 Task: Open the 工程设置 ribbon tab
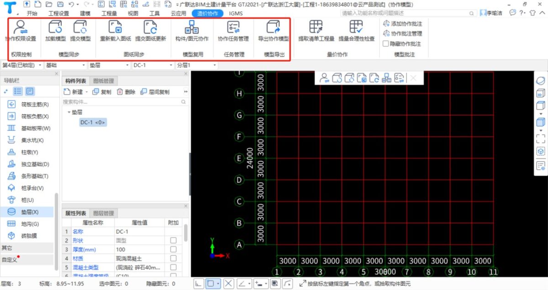click(58, 13)
